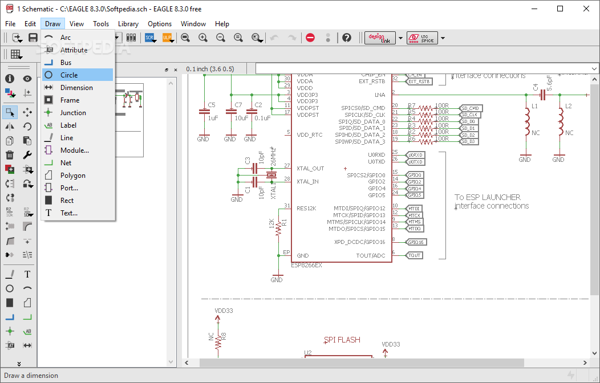600x383 pixels.
Task: Choose Module... from the Draw menu
Action: tap(78, 150)
